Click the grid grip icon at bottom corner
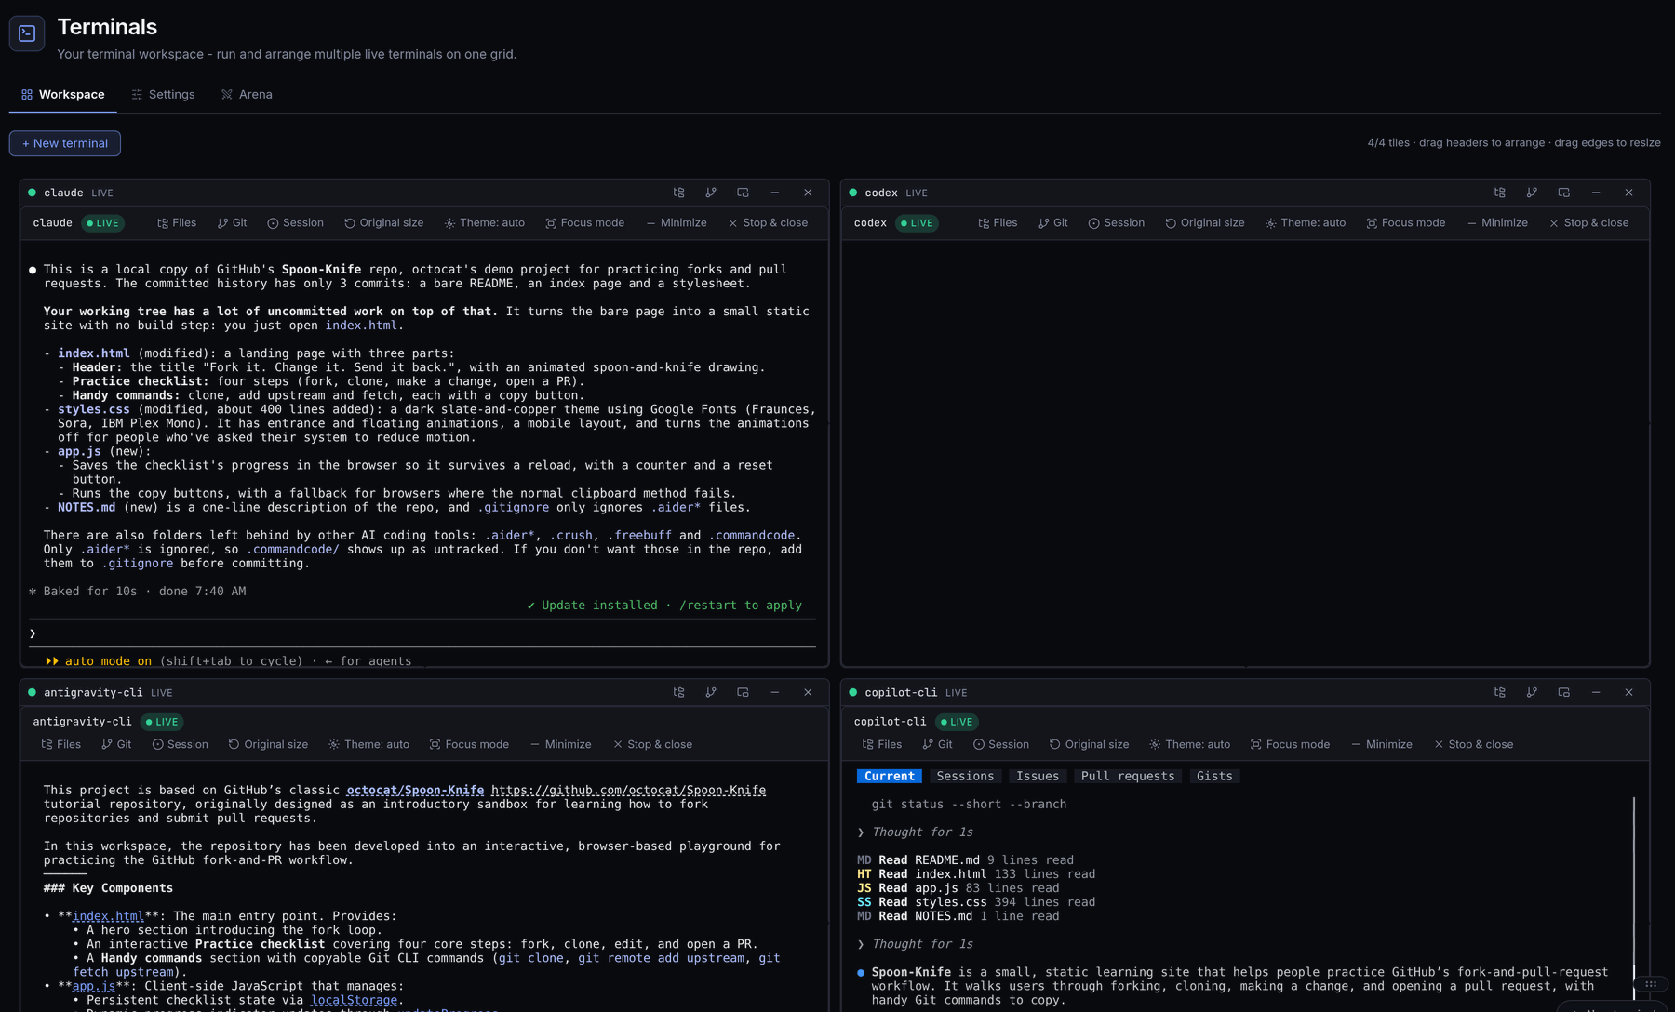This screenshot has height=1012, width=1675. point(1651,984)
